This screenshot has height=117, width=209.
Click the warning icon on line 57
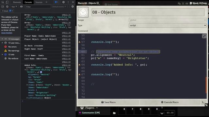(x=79, y=42)
